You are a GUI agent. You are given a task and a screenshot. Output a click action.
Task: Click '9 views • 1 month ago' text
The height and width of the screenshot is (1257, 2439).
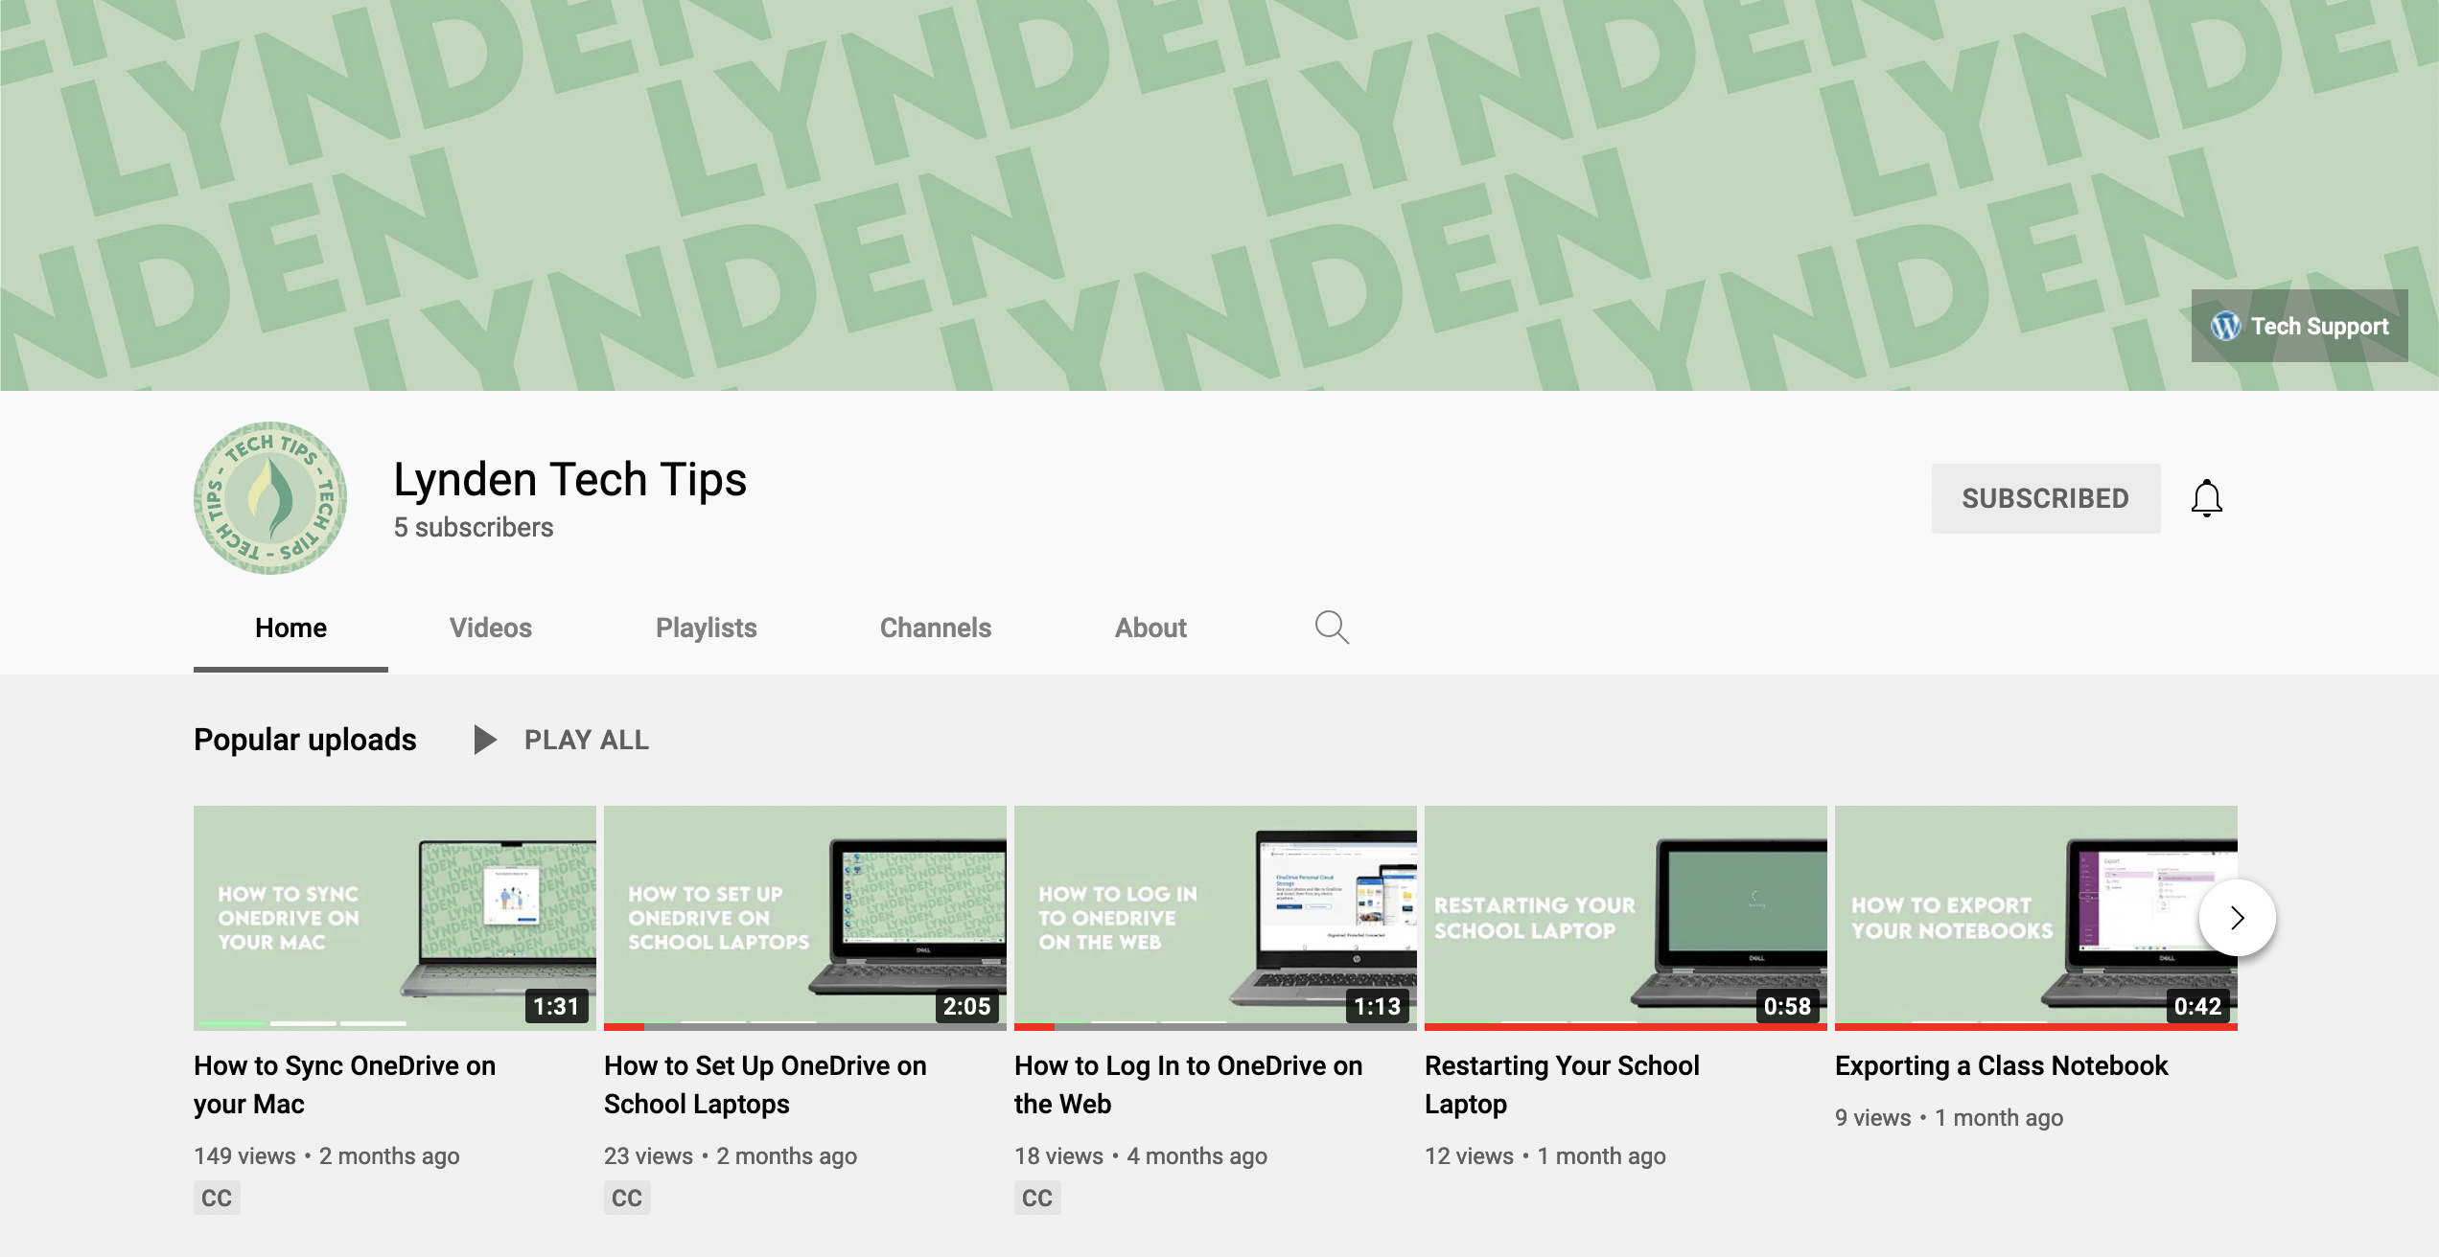[x=1949, y=1117]
